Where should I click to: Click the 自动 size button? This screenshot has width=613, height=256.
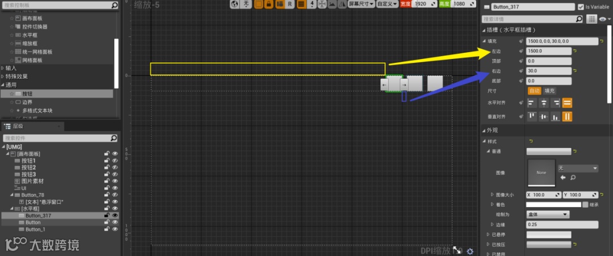[x=535, y=91]
